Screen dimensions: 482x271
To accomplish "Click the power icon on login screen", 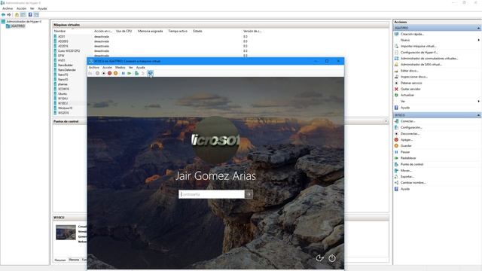I will click(x=332, y=258).
